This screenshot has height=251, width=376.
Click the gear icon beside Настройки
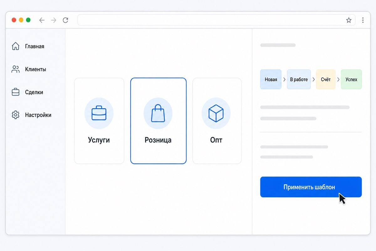(15, 115)
